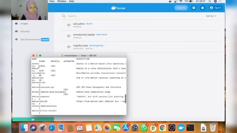Click the Dev Environments sidebar icon

(x=16, y=40)
